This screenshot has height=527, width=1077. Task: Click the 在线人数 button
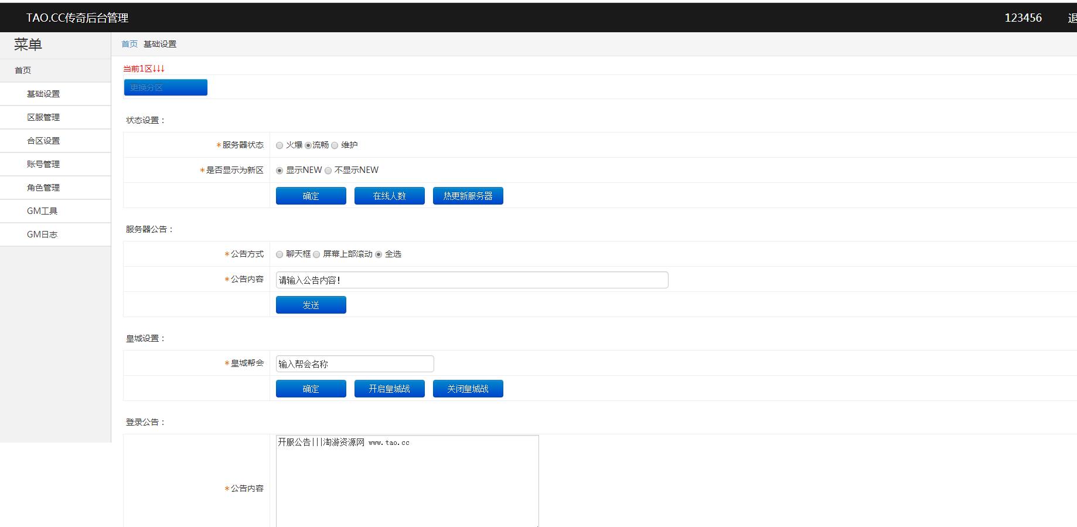pos(389,196)
